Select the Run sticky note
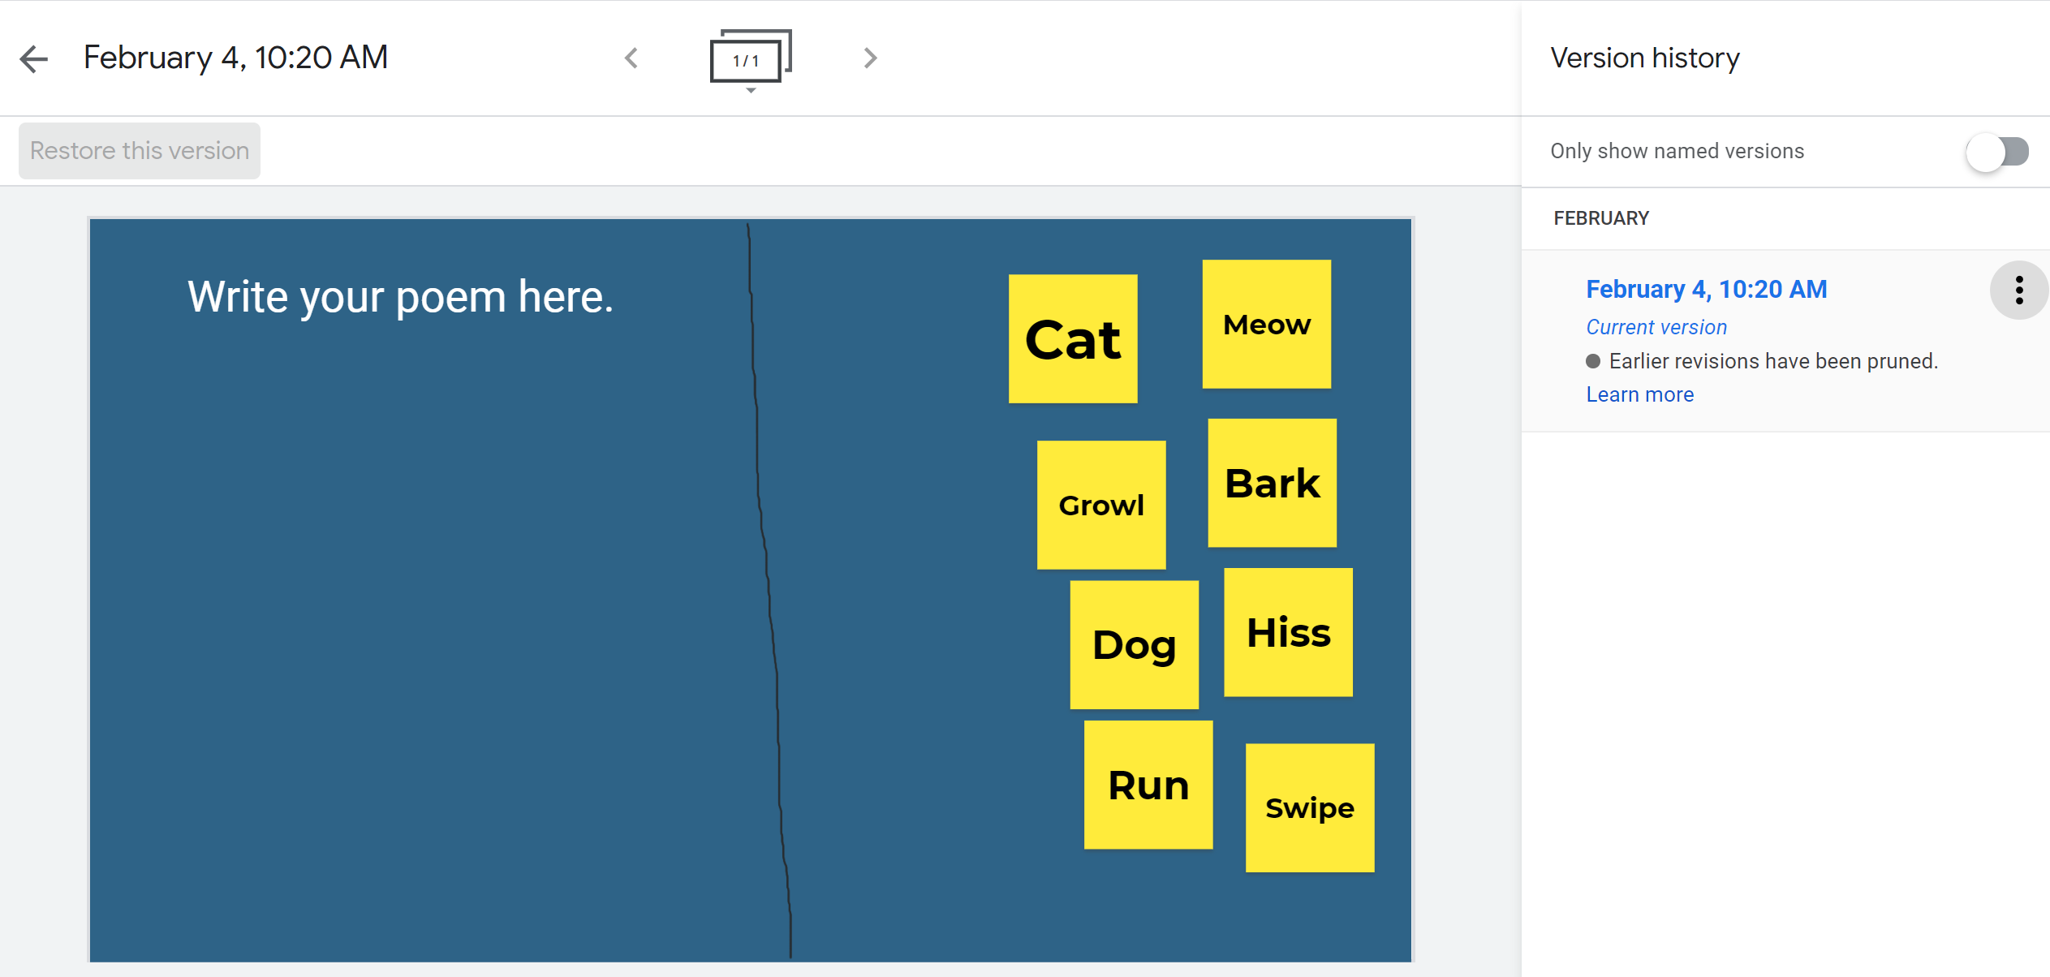 click(1148, 783)
